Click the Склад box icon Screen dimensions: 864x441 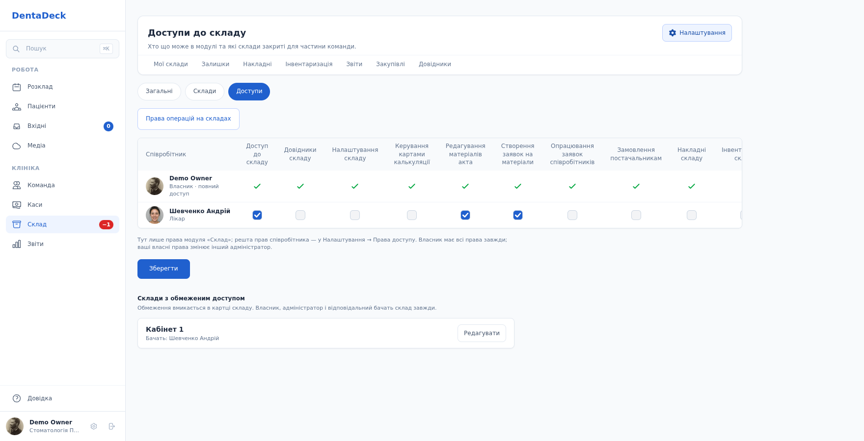[17, 224]
